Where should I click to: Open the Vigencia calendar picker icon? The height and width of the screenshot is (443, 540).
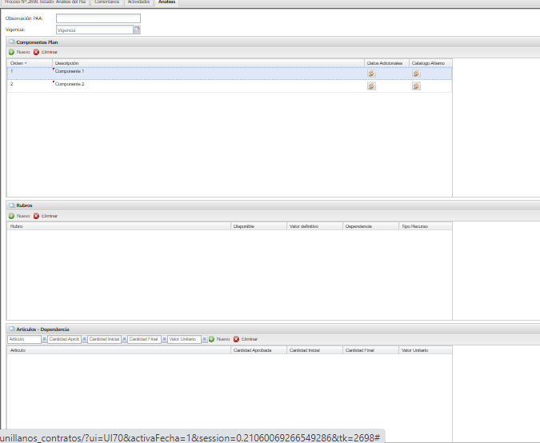tap(137, 30)
